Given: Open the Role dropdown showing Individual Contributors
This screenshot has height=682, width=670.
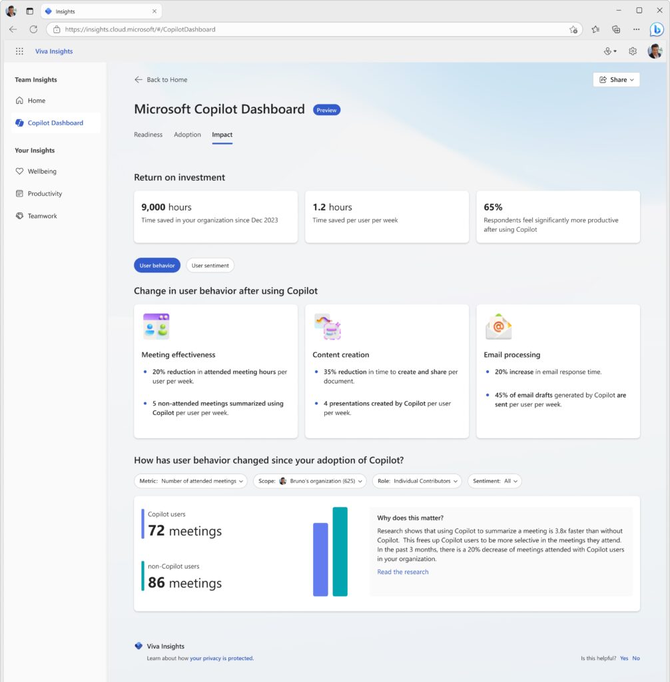Looking at the screenshot, I should 417,480.
